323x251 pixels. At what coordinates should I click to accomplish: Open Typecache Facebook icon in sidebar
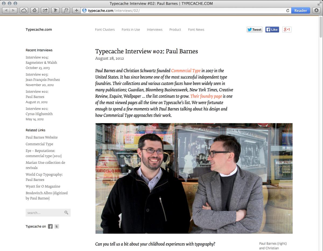pyautogui.click(x=50, y=227)
